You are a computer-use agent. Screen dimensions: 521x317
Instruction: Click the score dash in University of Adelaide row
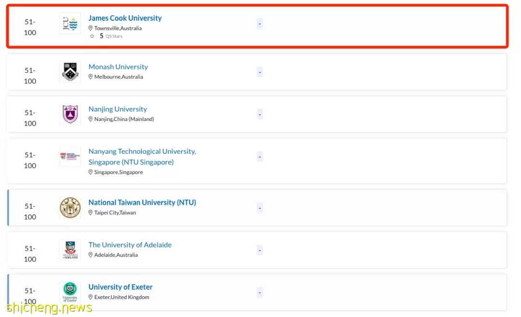pos(260,250)
